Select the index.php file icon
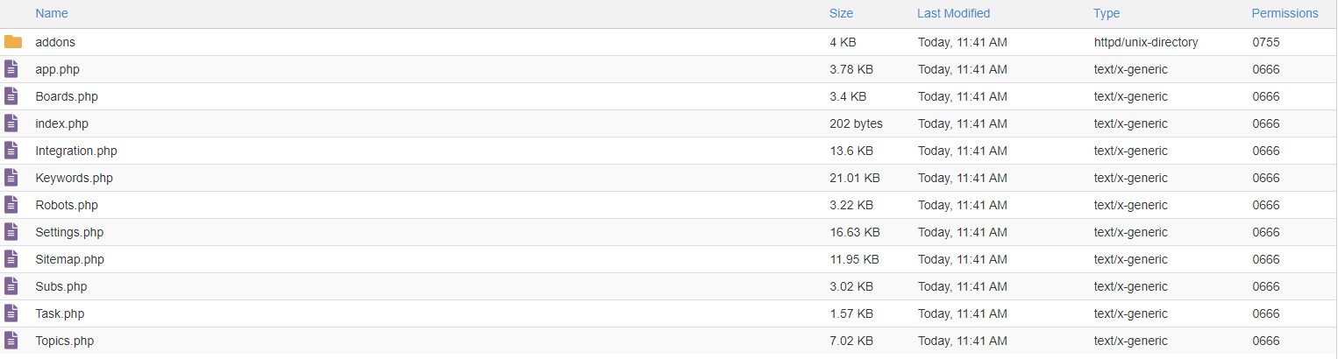 point(11,123)
